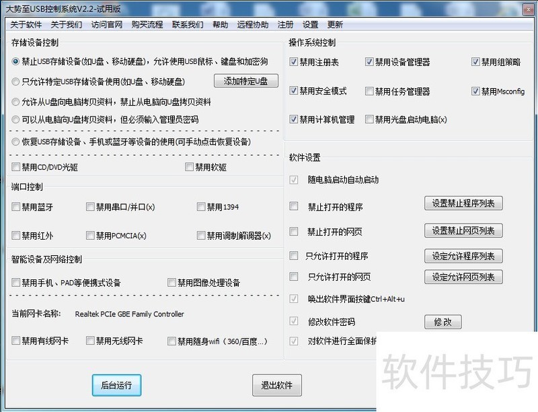538x412 pixels.
Task: Toggle the 禁用蓝牙 checkbox
Action: pyautogui.click(x=16, y=207)
